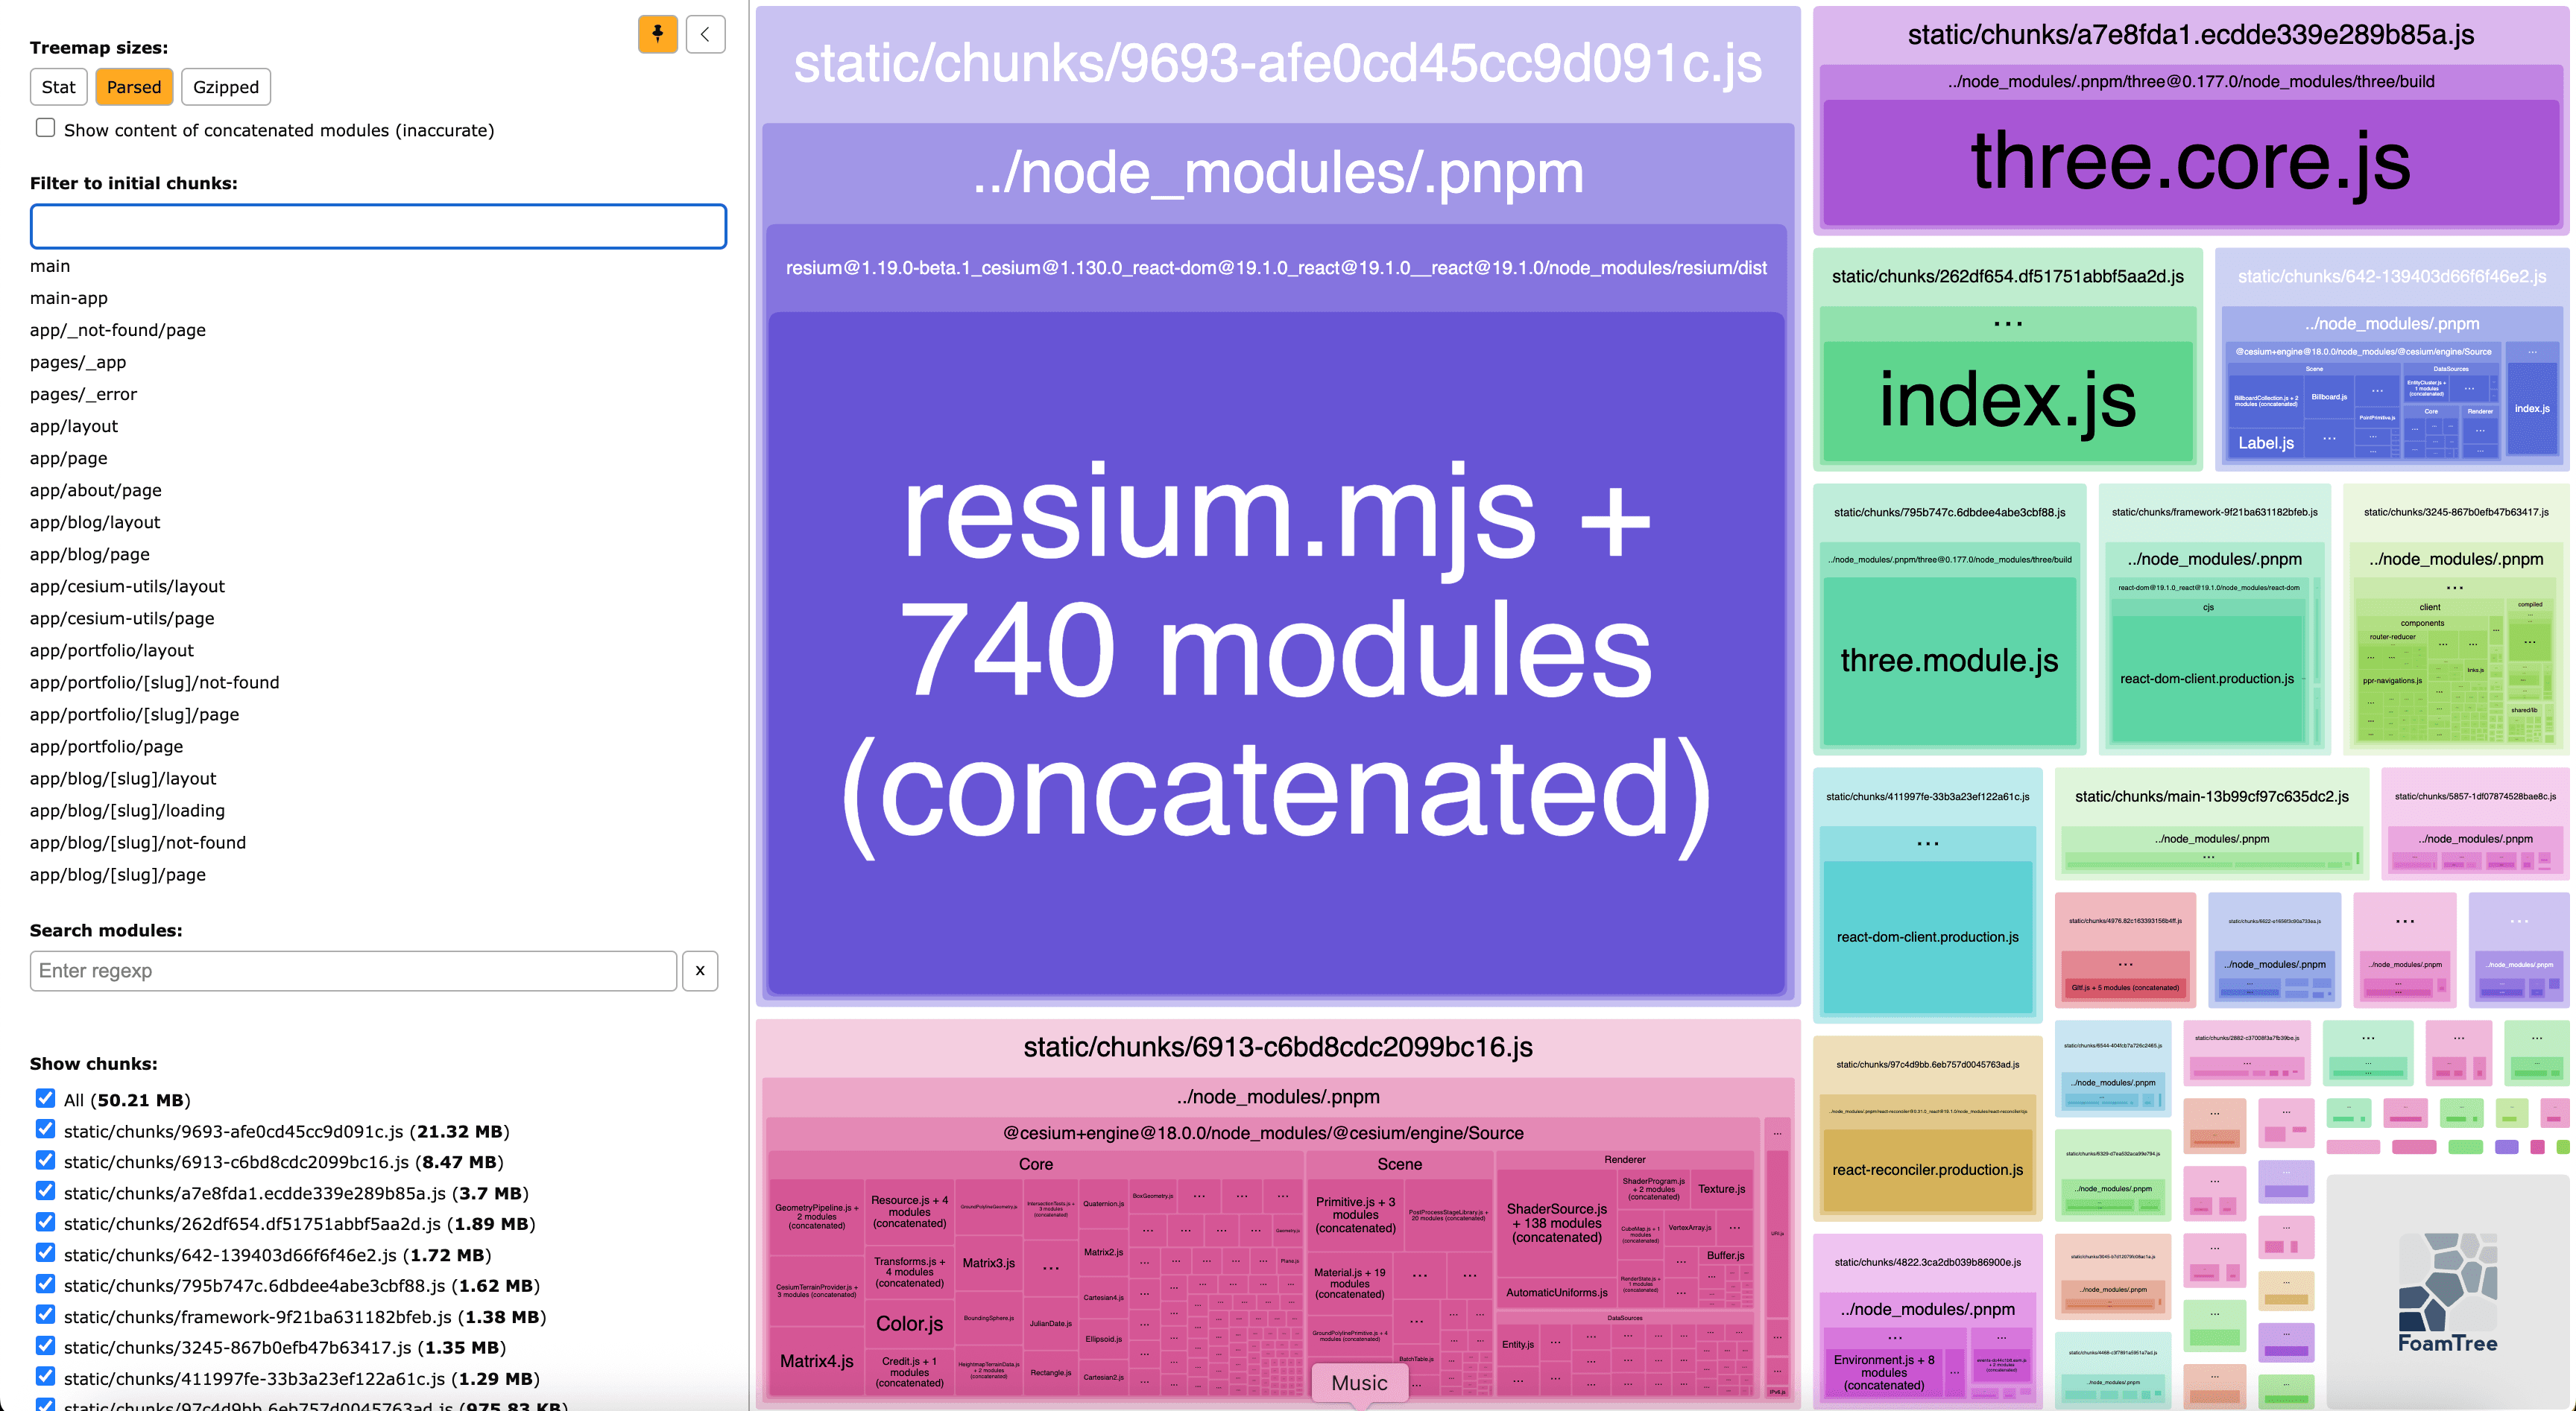Uncheck the 795b747c.6dbdee4abe3cbf88.js chunk checkbox
The height and width of the screenshot is (1411, 2576).
45,1284
